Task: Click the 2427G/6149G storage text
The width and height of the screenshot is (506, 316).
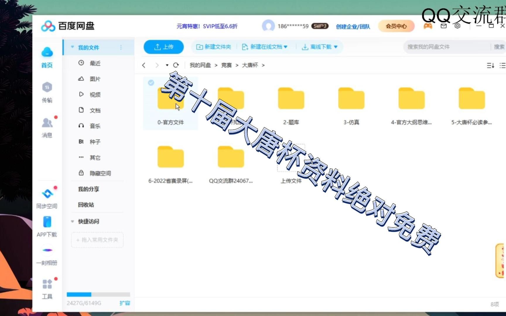Action: pyautogui.click(x=84, y=303)
